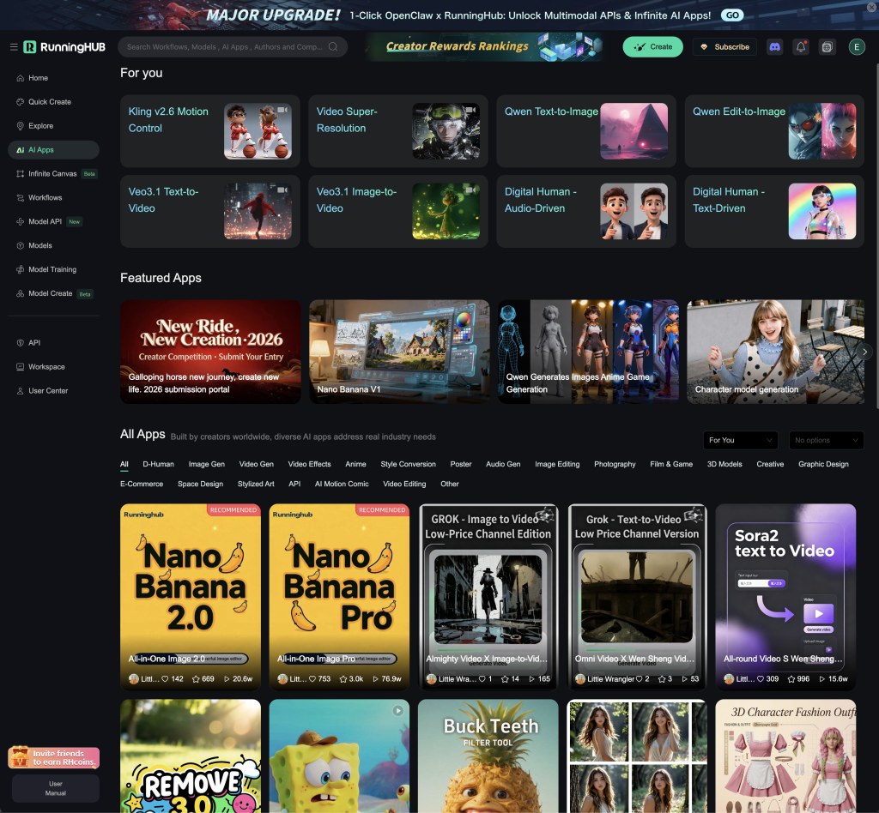Open Workflows in the sidebar
The image size is (879, 813).
(x=53, y=197)
